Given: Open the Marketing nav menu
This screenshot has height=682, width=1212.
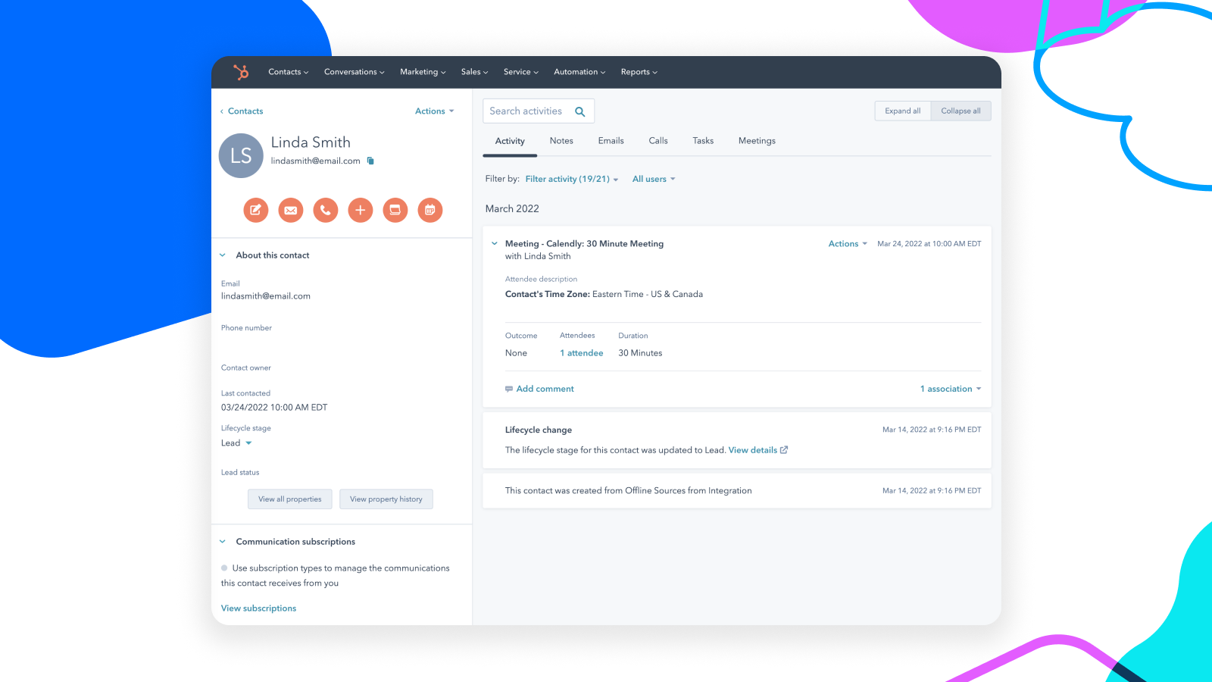Looking at the screenshot, I should [x=423, y=72].
